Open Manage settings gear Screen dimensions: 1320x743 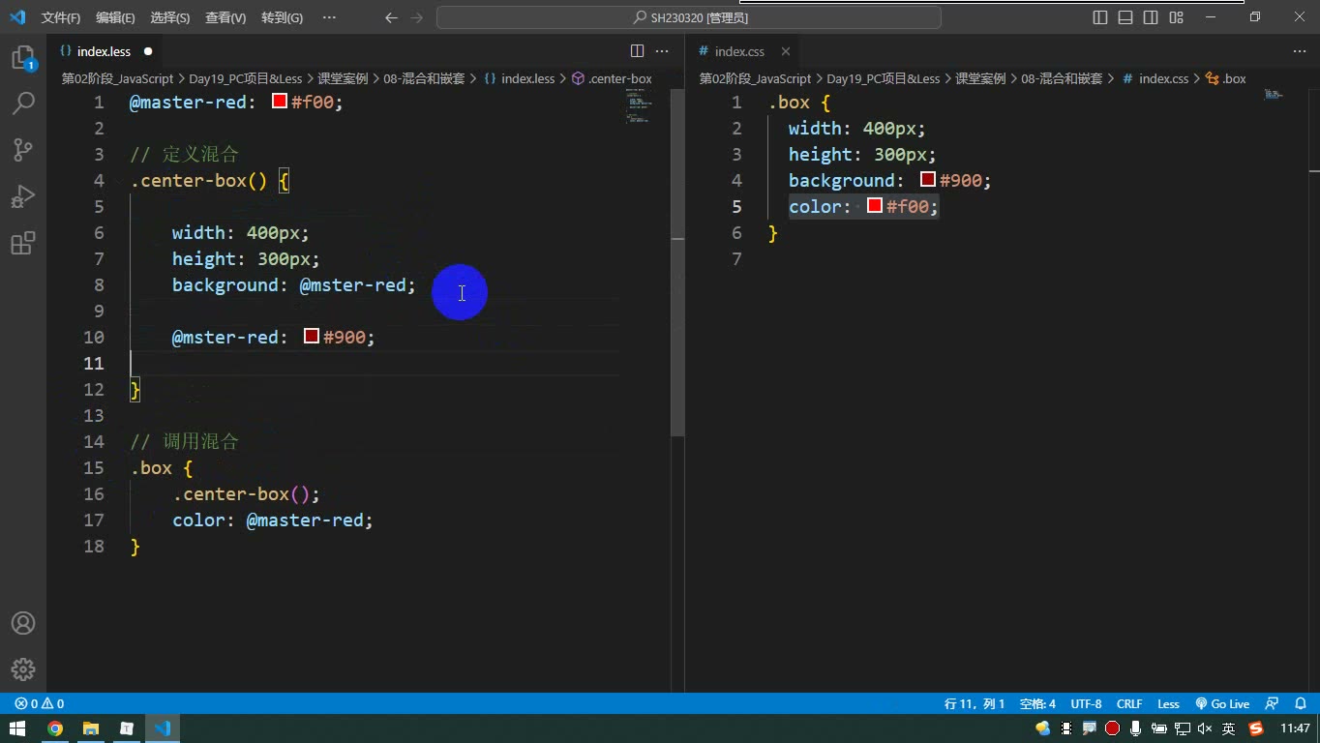click(23, 669)
